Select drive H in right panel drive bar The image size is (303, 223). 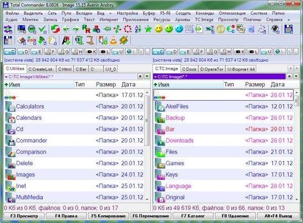pyautogui.click(x=225, y=52)
